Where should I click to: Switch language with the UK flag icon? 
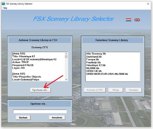click(137, 20)
